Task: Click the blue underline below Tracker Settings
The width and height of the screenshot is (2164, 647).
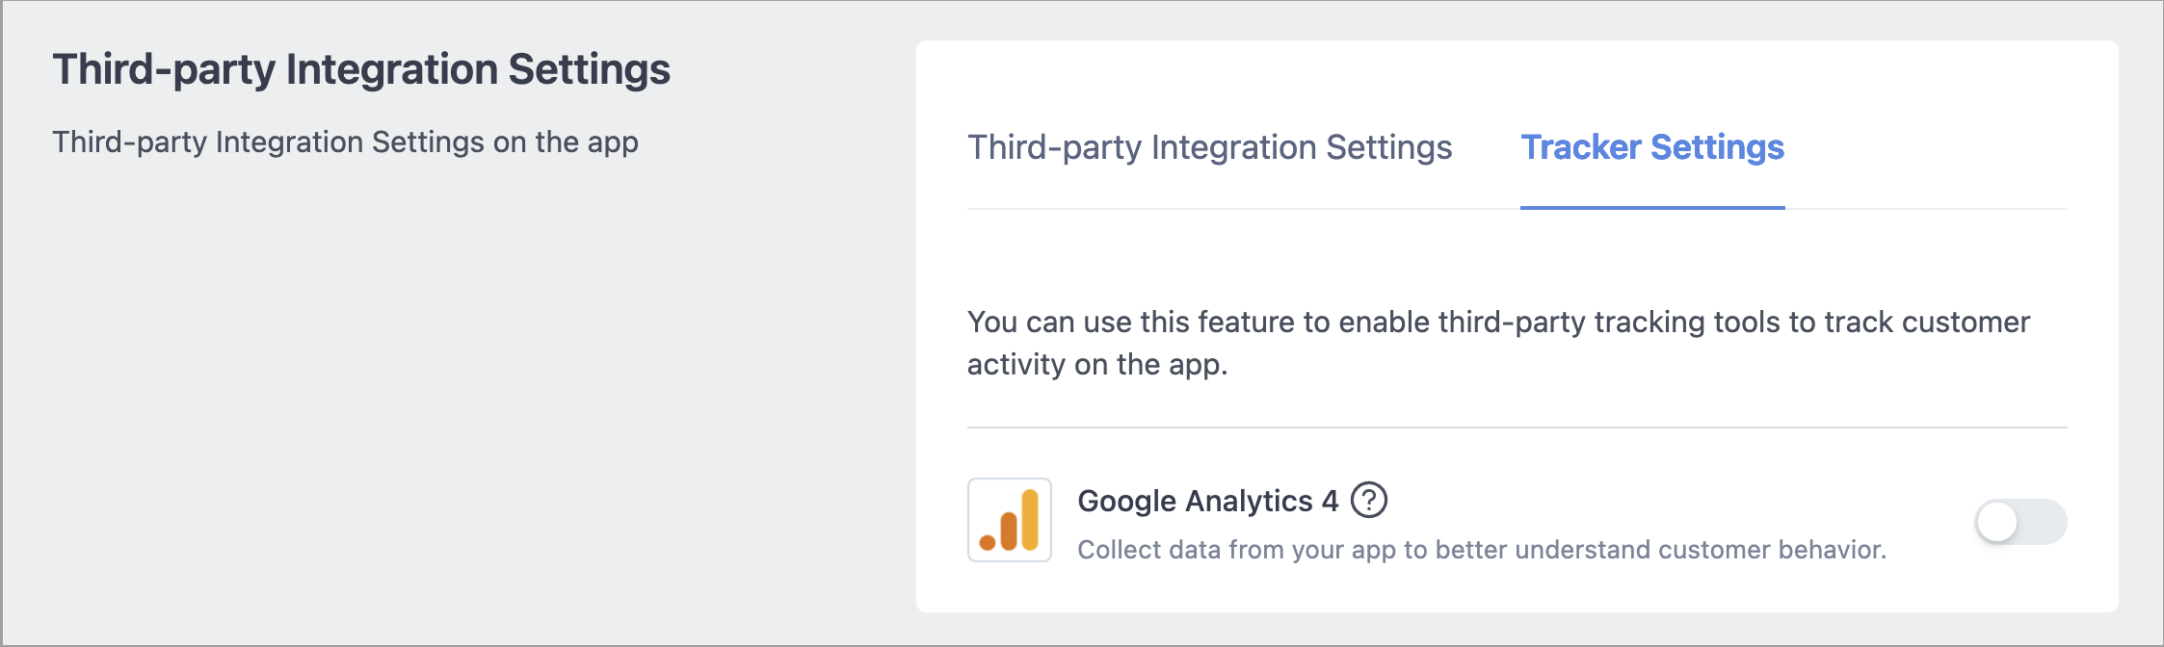Action: click(1652, 207)
